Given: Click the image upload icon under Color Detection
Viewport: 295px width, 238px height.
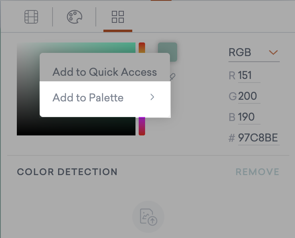Looking at the screenshot, I should [x=148, y=217].
